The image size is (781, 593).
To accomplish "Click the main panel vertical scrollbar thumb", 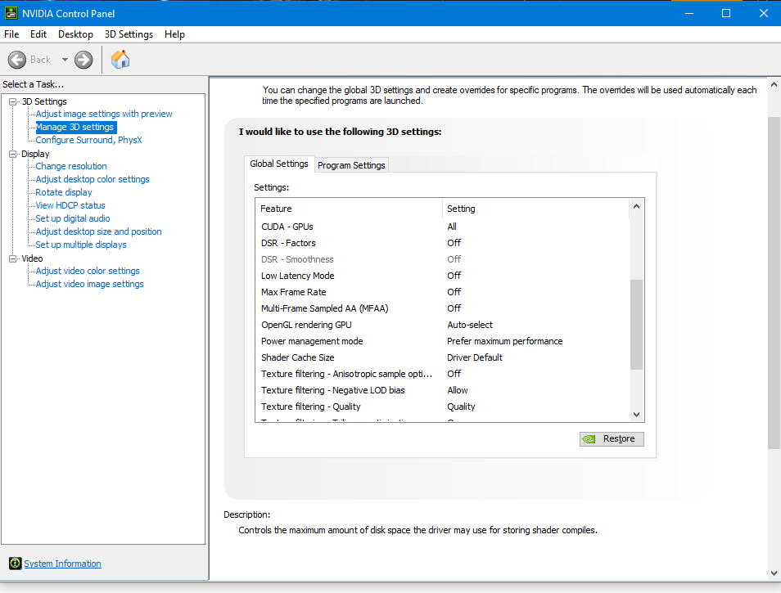I will pos(774,282).
